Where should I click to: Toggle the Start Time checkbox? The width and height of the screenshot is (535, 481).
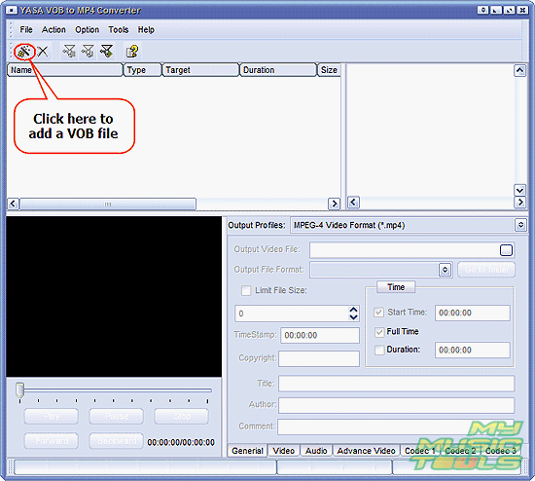tap(378, 313)
